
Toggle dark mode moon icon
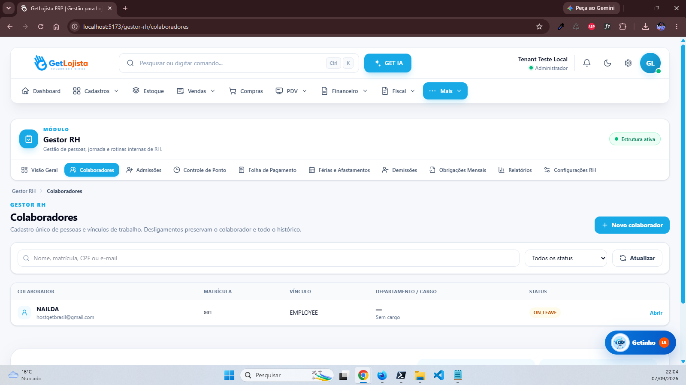(607, 63)
